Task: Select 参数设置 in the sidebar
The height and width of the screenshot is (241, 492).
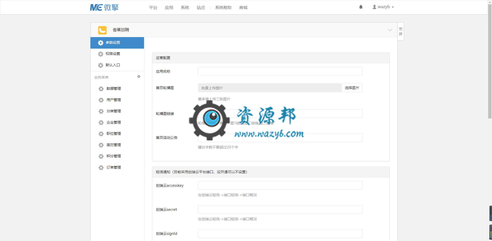Action: (117, 43)
